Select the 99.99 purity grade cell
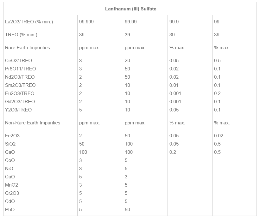260x221 pixels. [x=131, y=22]
